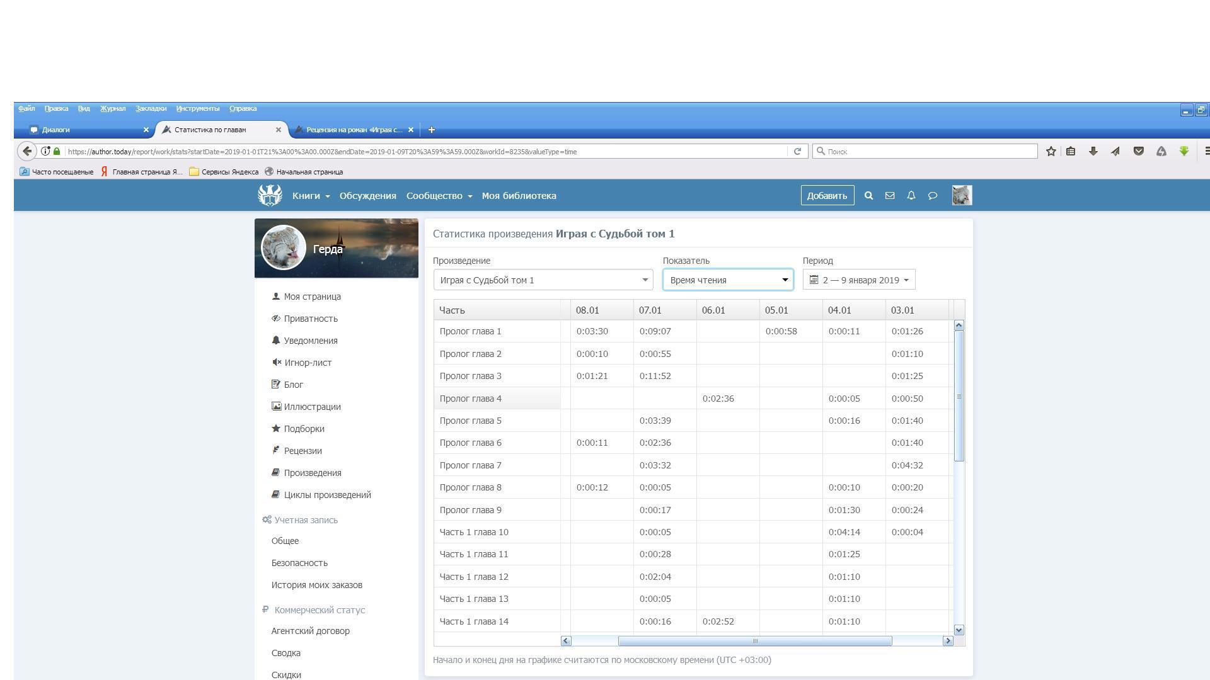This screenshot has height=680, width=1210.
Task: Open the messages envelope icon
Action: coord(890,196)
